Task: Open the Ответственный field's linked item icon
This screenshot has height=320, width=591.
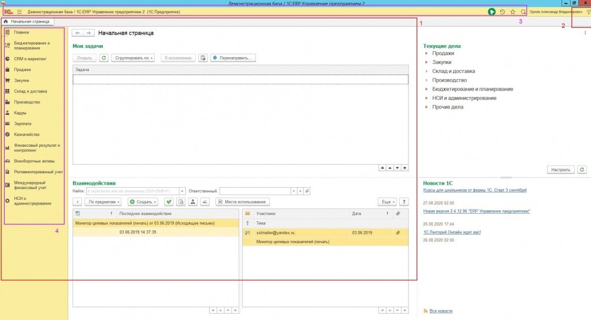Action: 307,191
